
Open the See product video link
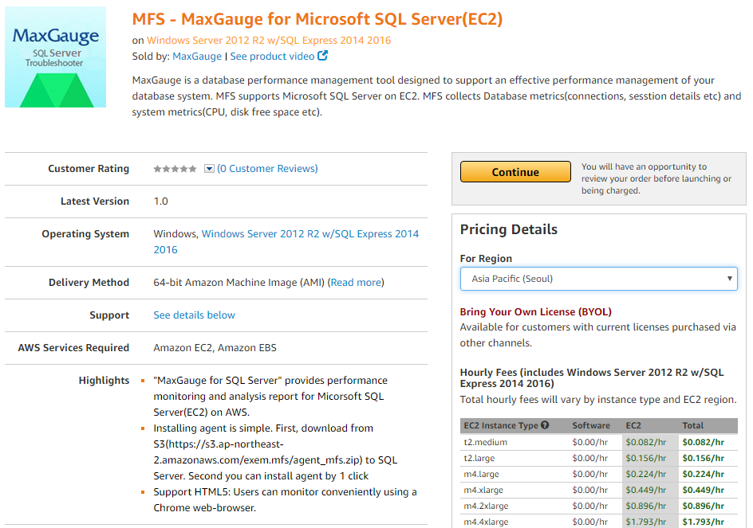click(x=272, y=56)
